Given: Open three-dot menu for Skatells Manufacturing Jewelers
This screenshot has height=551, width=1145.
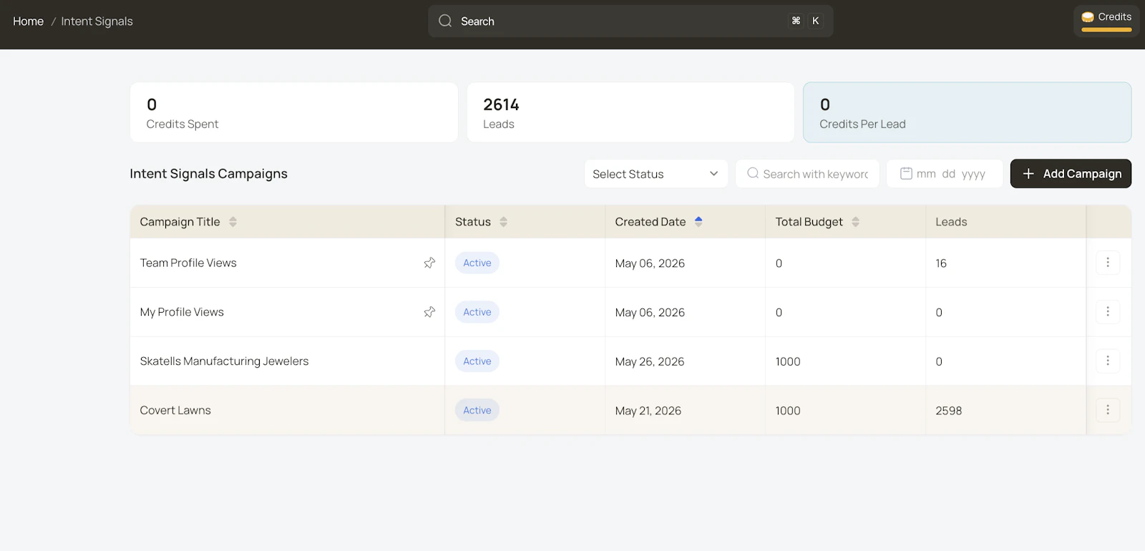Looking at the screenshot, I should (x=1108, y=361).
